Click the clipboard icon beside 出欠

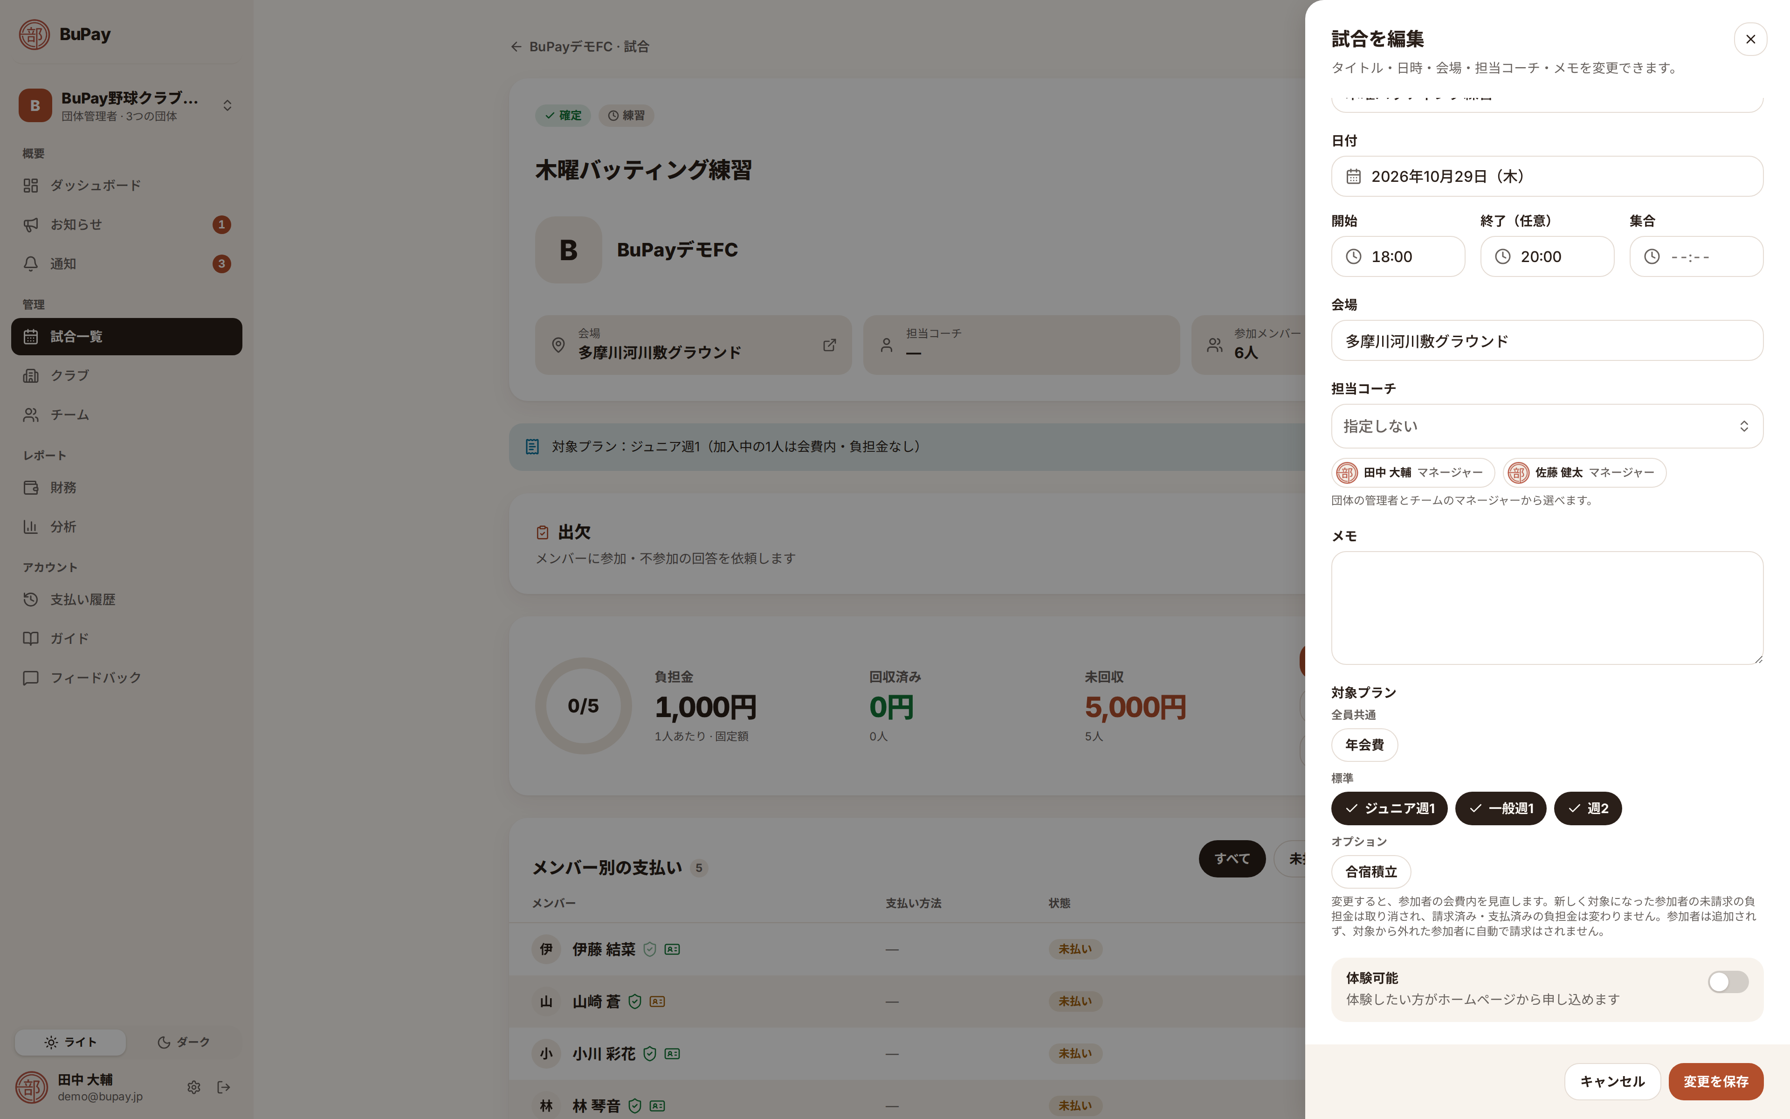pyautogui.click(x=542, y=532)
